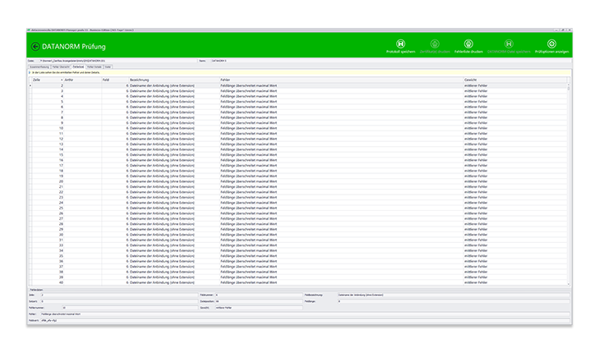Click the DATANORM-Datei speichern disk icon
The image size is (599, 353).
click(x=509, y=44)
